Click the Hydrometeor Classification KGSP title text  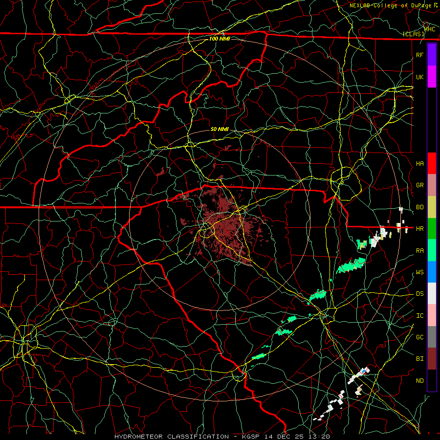[x=222, y=437]
